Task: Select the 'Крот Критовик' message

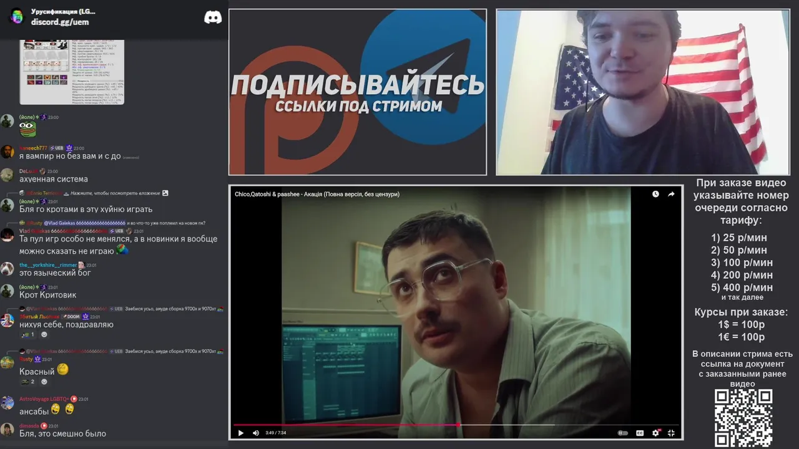Action: [48, 295]
